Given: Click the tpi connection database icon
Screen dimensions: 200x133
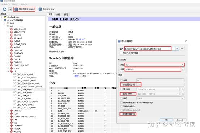Looking at the screenshot, I should click(x=8, y=26).
